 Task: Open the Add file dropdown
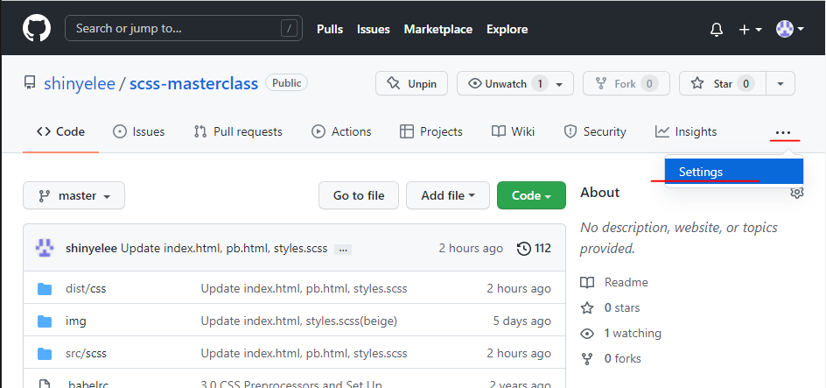click(448, 195)
